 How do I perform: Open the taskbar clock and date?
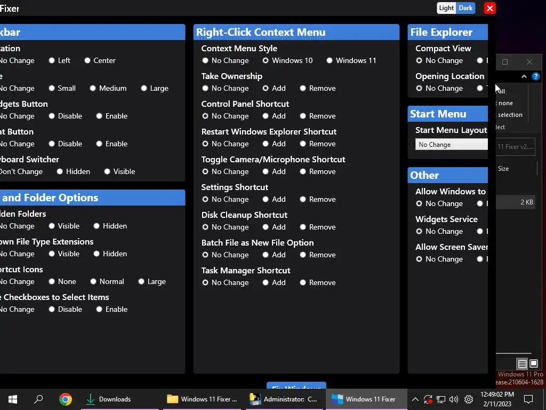click(x=497, y=399)
